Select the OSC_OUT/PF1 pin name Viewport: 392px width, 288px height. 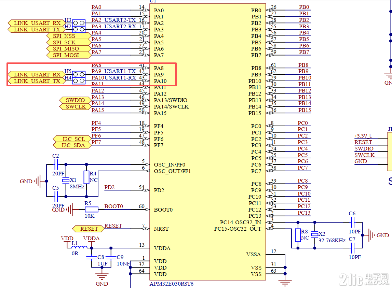click(x=172, y=171)
